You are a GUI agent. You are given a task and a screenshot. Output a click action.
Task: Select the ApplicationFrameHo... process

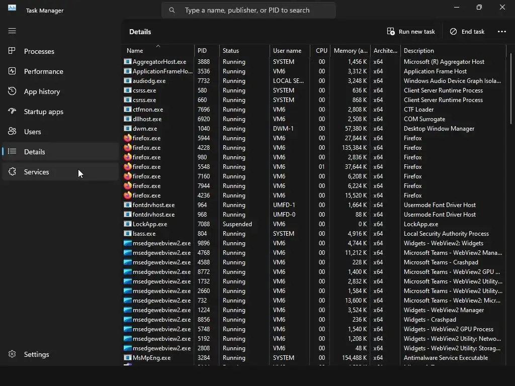[x=314, y=71]
